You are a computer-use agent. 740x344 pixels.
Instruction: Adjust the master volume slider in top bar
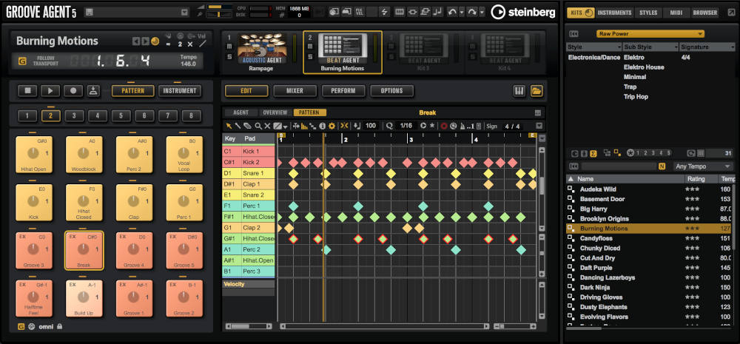pyautogui.click(x=220, y=7)
